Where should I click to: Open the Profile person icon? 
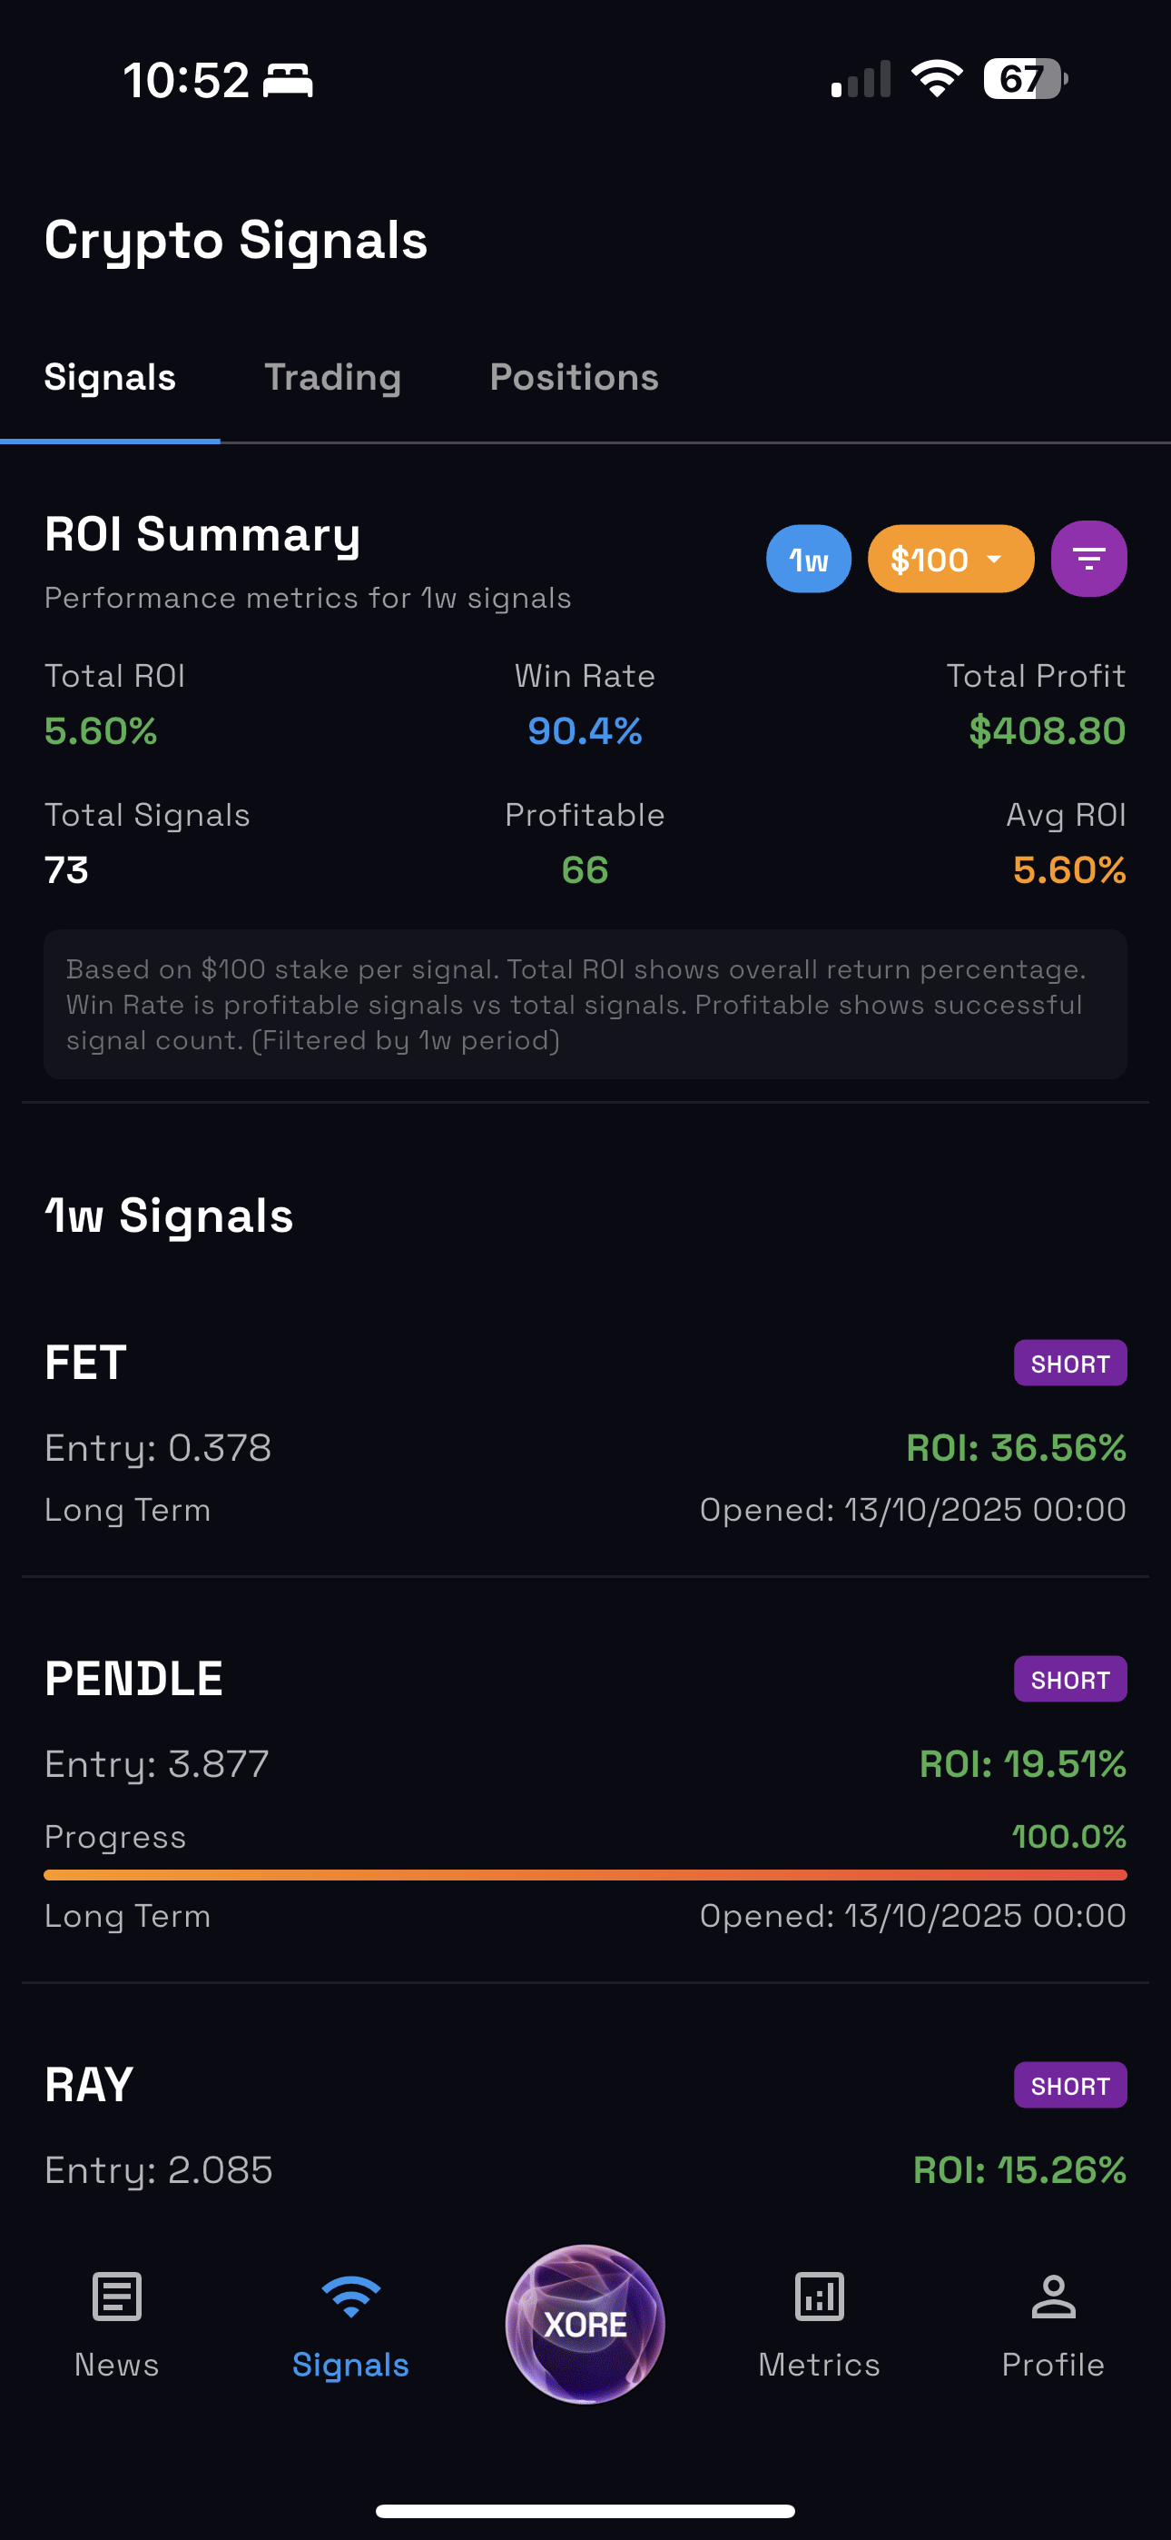click(x=1053, y=2297)
